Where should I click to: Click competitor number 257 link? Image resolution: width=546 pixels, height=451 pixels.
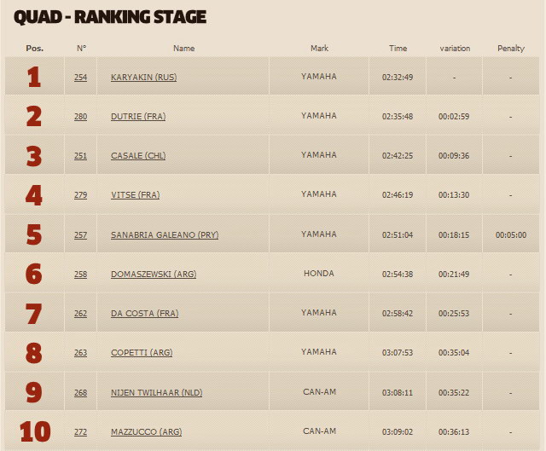[x=80, y=235]
